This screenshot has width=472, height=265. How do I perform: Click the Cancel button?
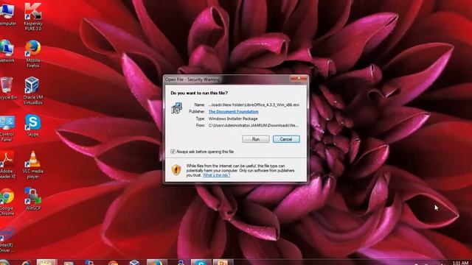click(286, 139)
